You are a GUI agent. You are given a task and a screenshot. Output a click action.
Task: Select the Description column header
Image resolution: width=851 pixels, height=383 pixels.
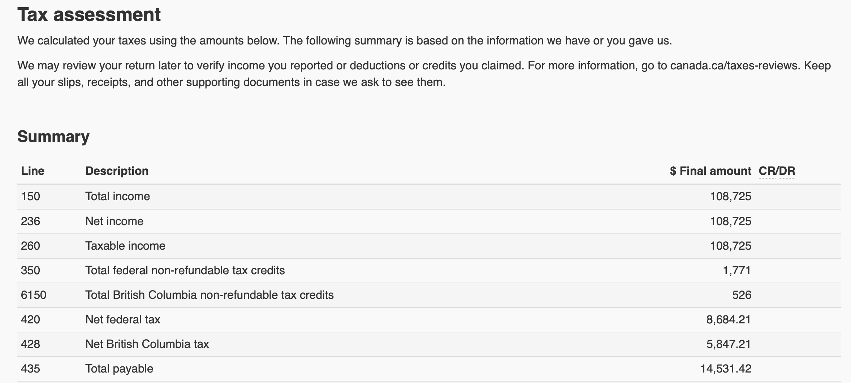[x=117, y=171]
